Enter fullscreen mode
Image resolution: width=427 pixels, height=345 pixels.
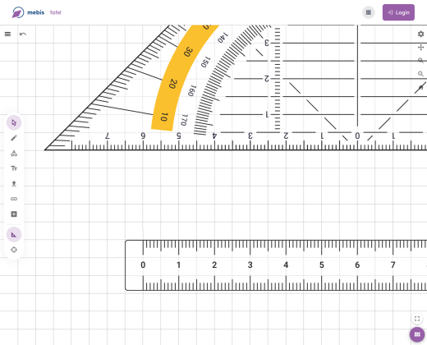tap(417, 319)
